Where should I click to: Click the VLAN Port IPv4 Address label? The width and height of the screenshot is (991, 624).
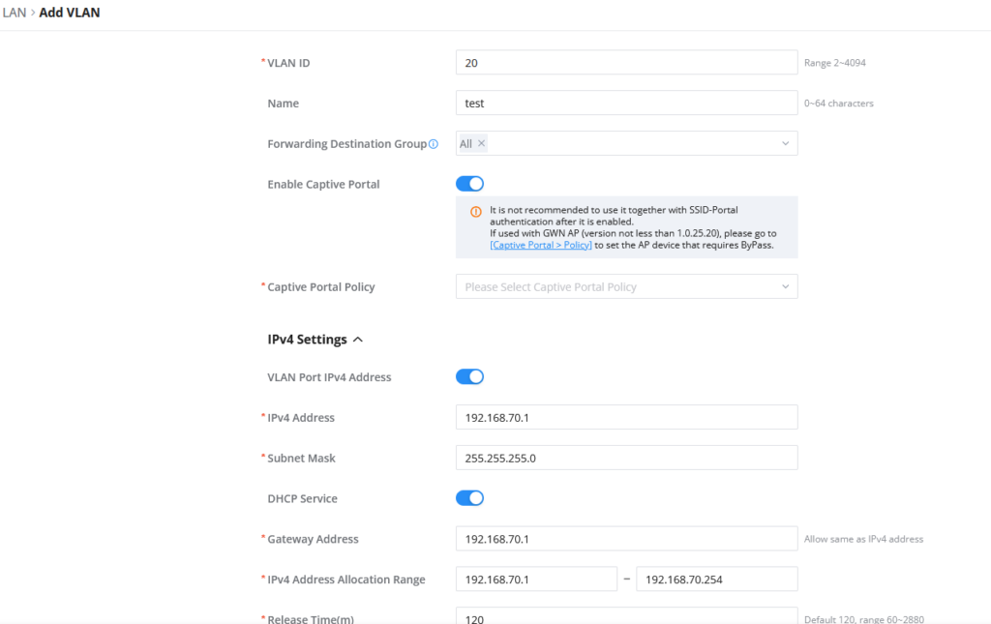pos(329,377)
